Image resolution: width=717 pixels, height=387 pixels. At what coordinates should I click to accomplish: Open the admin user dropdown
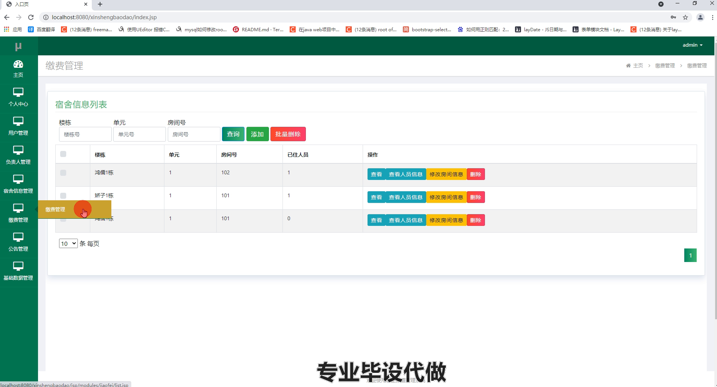693,45
